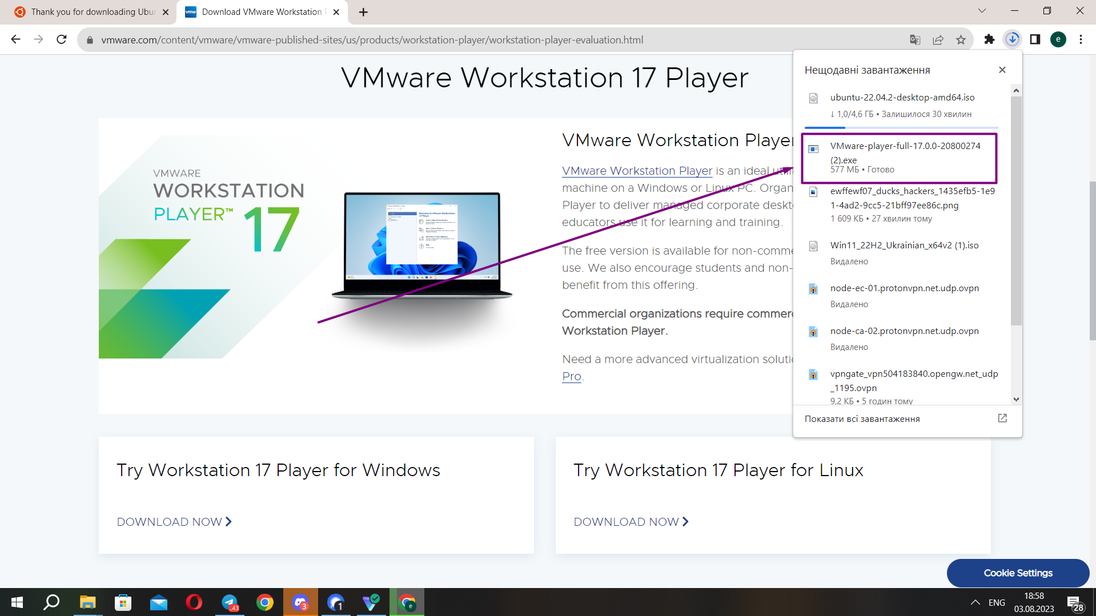The image size is (1096, 616).
Task: Close the recent downloads popup
Action: coord(1002,70)
